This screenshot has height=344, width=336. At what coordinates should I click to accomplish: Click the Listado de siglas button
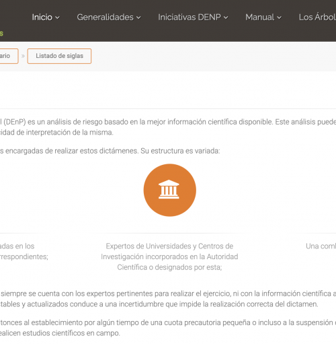[59, 56]
